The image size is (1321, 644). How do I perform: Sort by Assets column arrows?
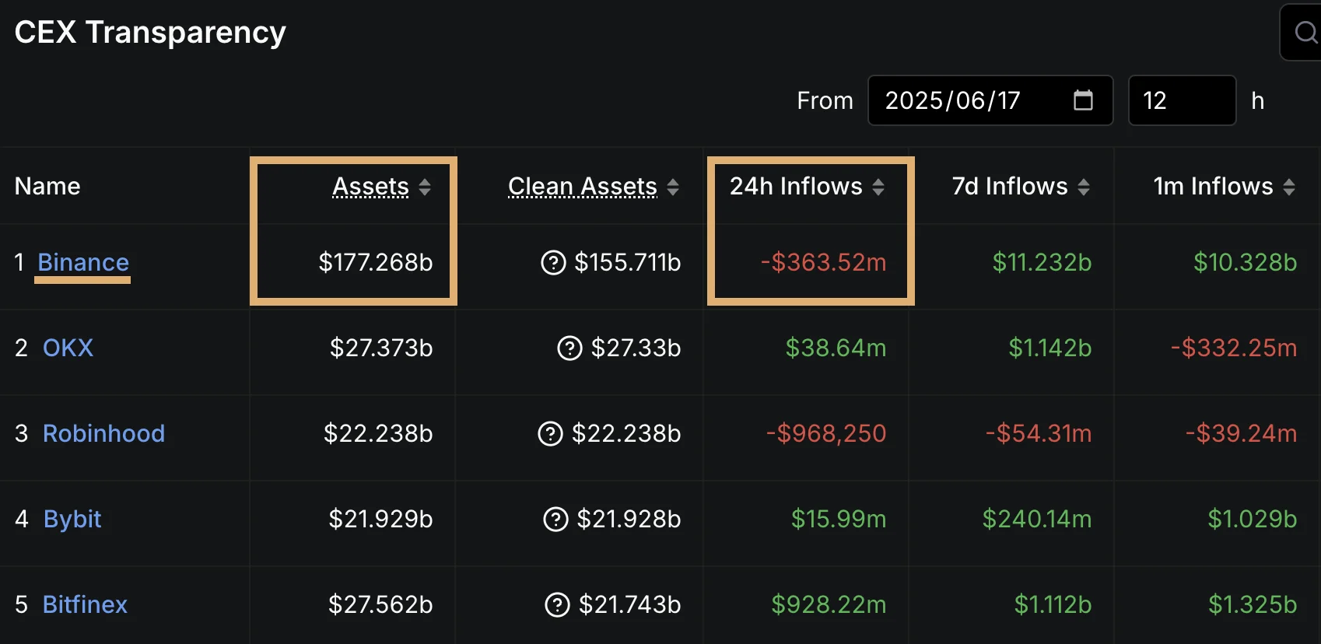tap(425, 187)
